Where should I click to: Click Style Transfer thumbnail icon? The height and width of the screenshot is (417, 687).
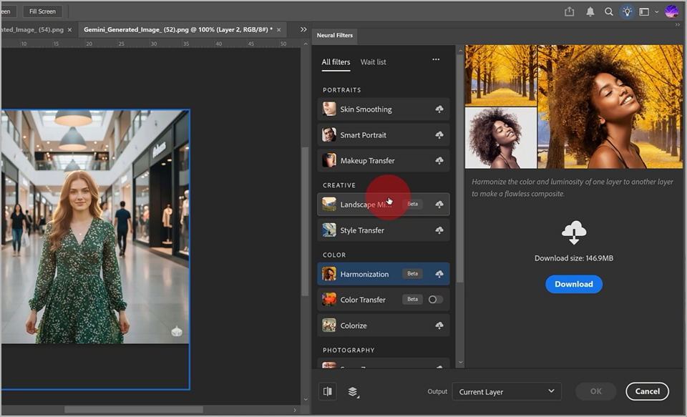(329, 230)
